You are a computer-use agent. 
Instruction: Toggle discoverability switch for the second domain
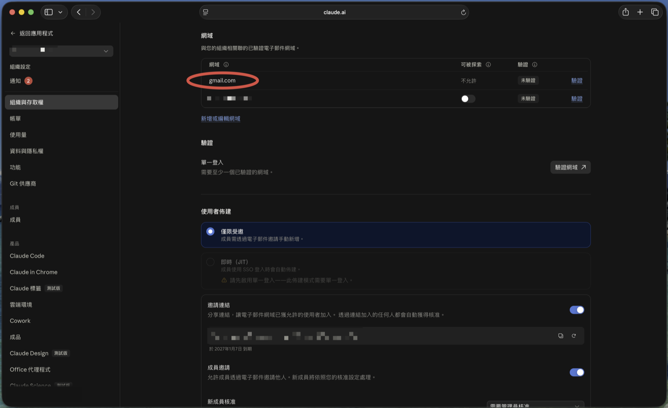coord(468,99)
